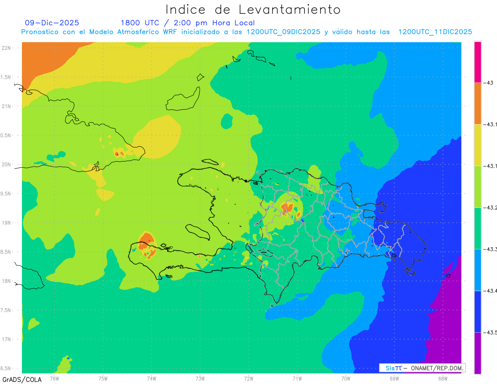Click the '72W' longitude label
Viewport: 497px width, 384px height.
(x=248, y=378)
